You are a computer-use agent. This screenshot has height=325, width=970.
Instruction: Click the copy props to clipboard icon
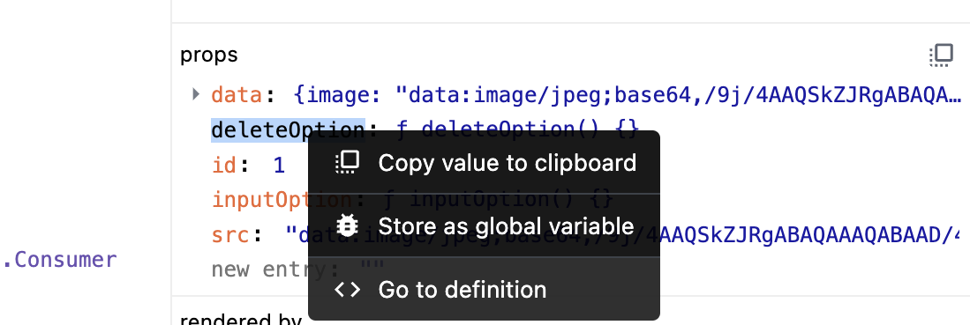tap(941, 55)
